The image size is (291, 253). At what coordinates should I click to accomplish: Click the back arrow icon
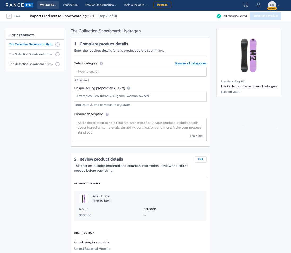9,16
